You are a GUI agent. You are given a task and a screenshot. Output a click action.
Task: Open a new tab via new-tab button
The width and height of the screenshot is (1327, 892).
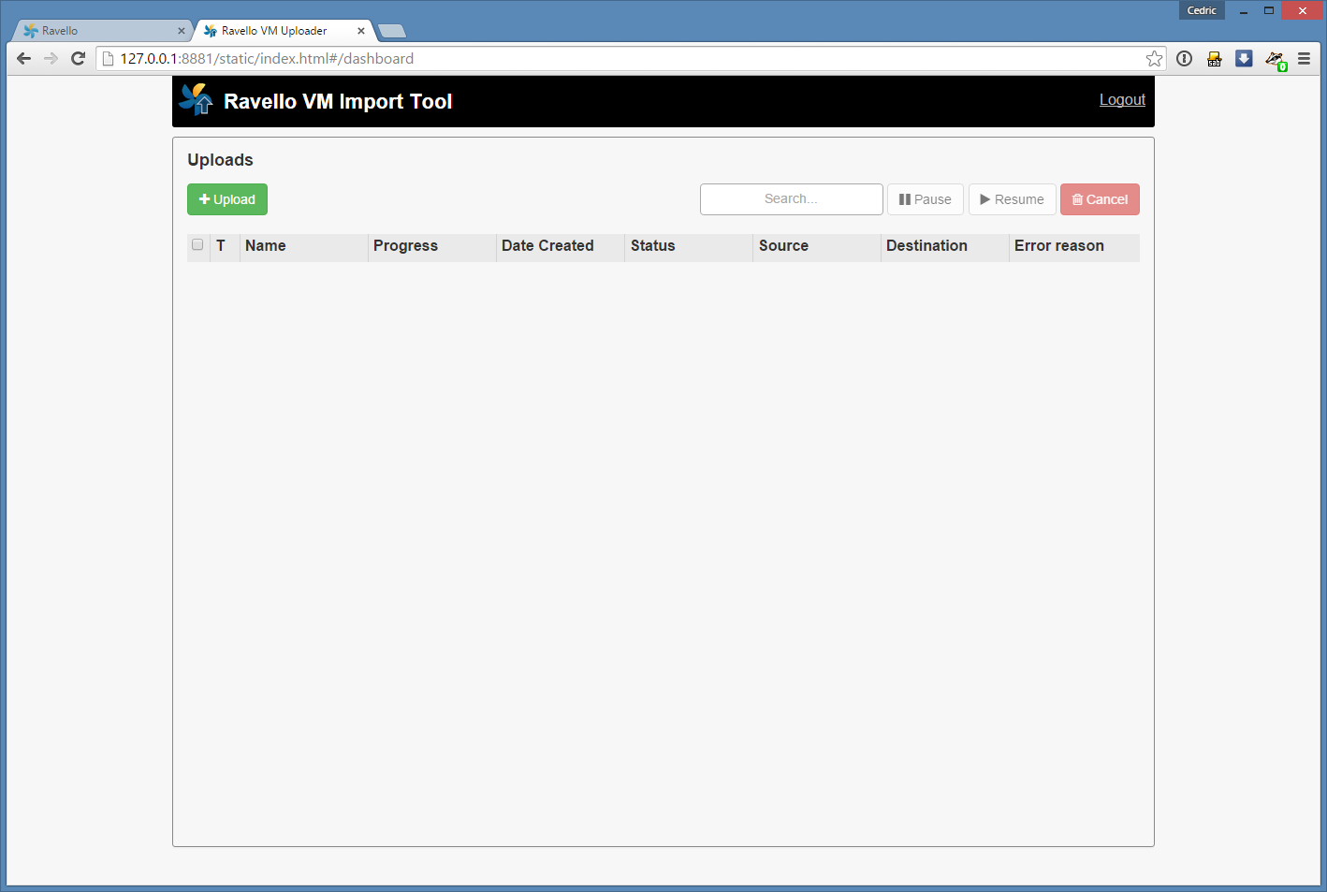[x=391, y=31]
